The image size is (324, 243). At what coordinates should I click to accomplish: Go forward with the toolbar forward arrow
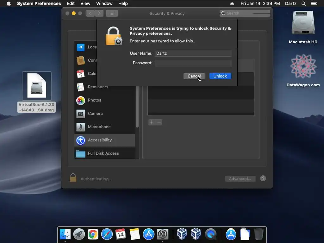point(99,13)
